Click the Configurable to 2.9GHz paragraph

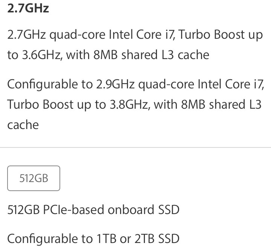pyautogui.click(x=136, y=104)
